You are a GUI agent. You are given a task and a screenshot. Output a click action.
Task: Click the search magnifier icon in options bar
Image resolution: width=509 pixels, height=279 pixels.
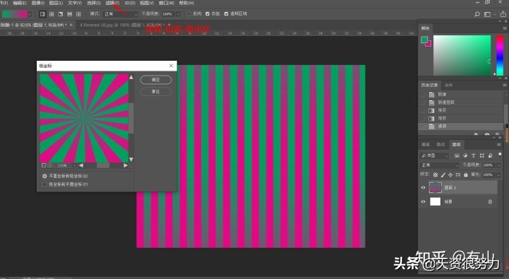click(x=477, y=14)
